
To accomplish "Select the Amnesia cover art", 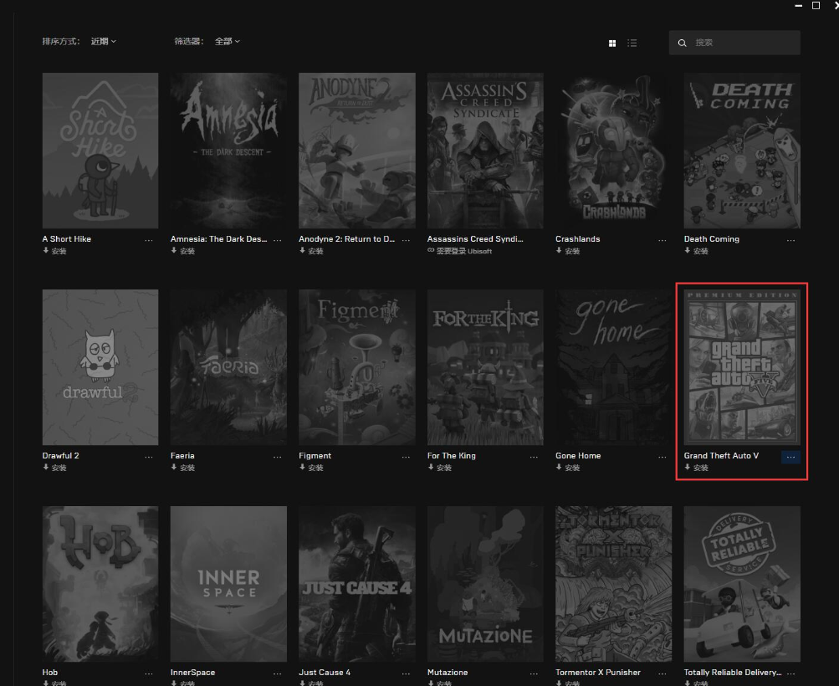I will (x=228, y=151).
